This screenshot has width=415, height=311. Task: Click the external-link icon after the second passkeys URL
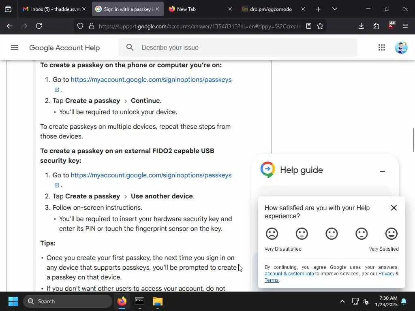coord(57,185)
